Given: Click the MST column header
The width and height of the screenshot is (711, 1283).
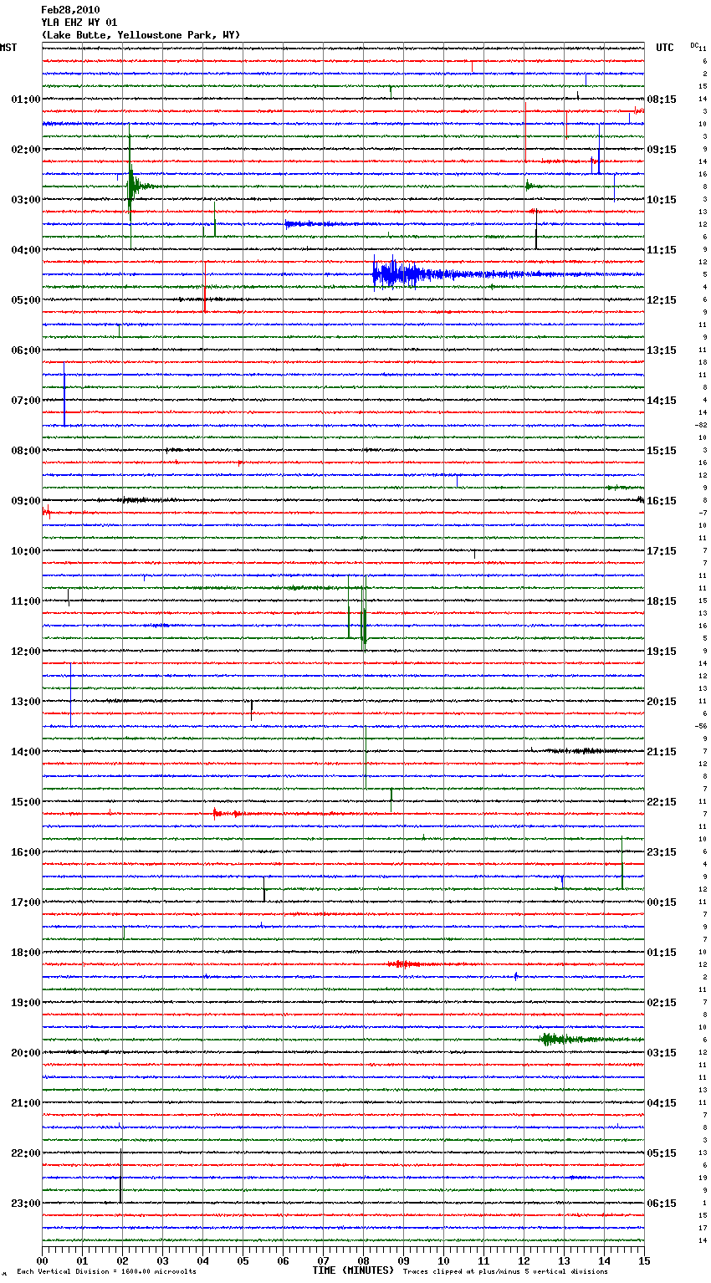Looking at the screenshot, I should 8,48.
